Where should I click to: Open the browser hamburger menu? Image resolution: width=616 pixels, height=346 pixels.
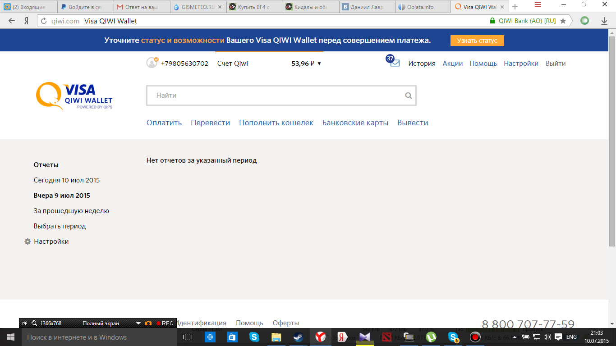pyautogui.click(x=538, y=5)
